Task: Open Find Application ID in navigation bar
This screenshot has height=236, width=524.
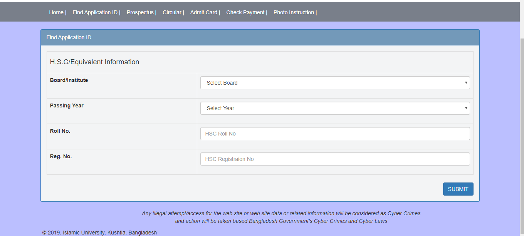Action: (x=95, y=12)
